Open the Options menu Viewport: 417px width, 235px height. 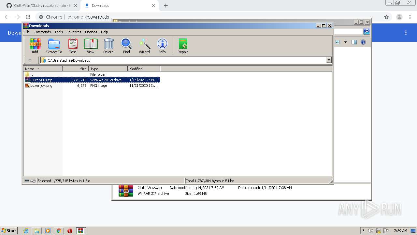91,32
